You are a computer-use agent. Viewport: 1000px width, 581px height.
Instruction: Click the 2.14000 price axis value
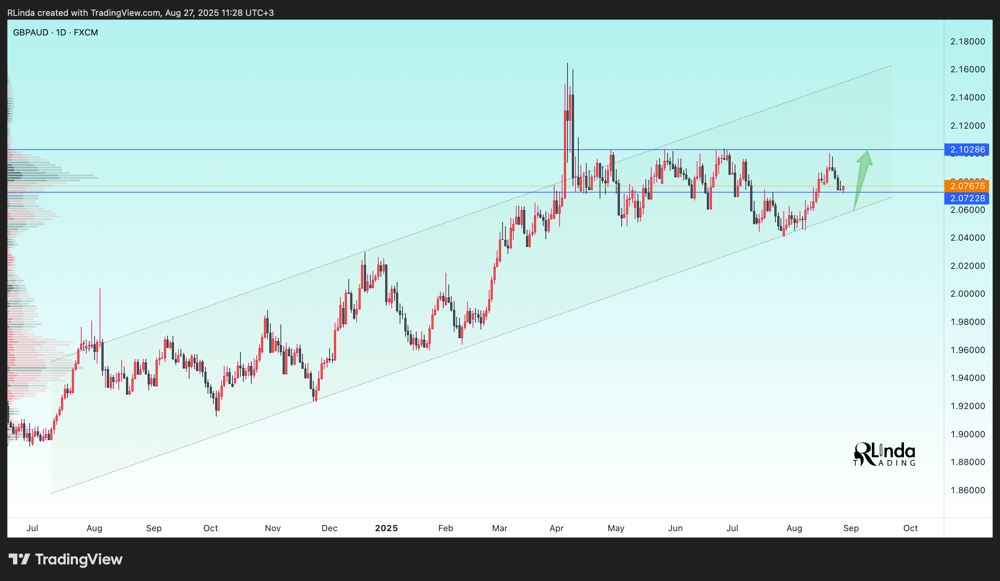pos(968,97)
